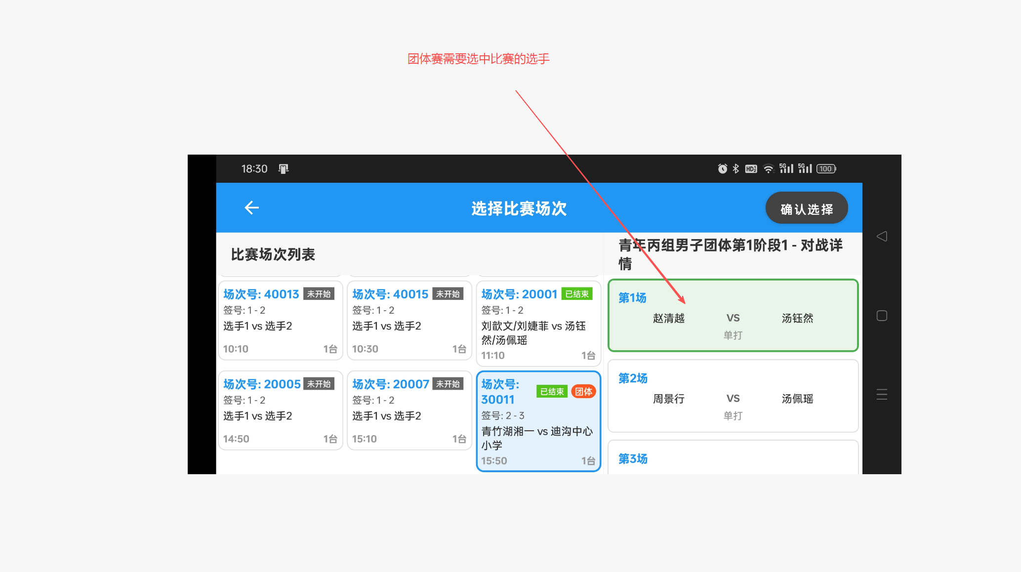Tap the Bluetooth icon in the status bar

(735, 168)
